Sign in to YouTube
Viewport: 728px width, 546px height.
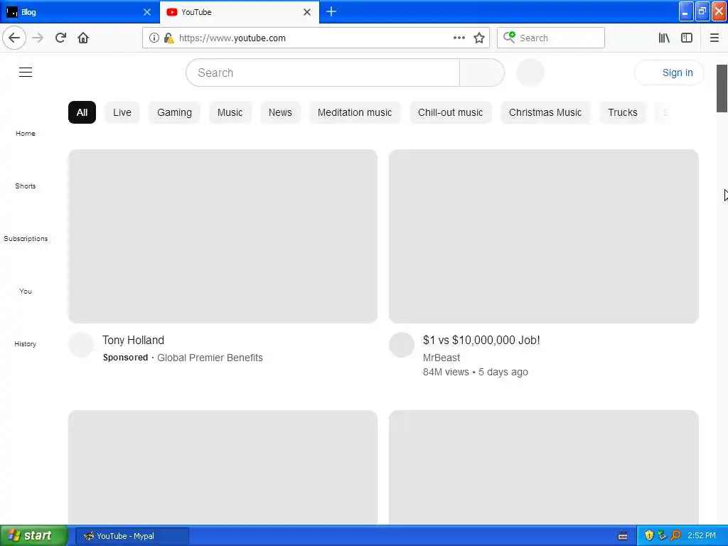tap(669, 73)
